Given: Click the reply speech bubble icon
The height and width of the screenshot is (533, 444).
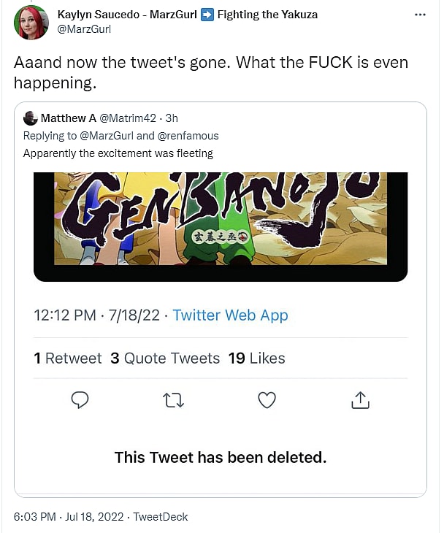Looking at the screenshot, I should coord(80,400).
